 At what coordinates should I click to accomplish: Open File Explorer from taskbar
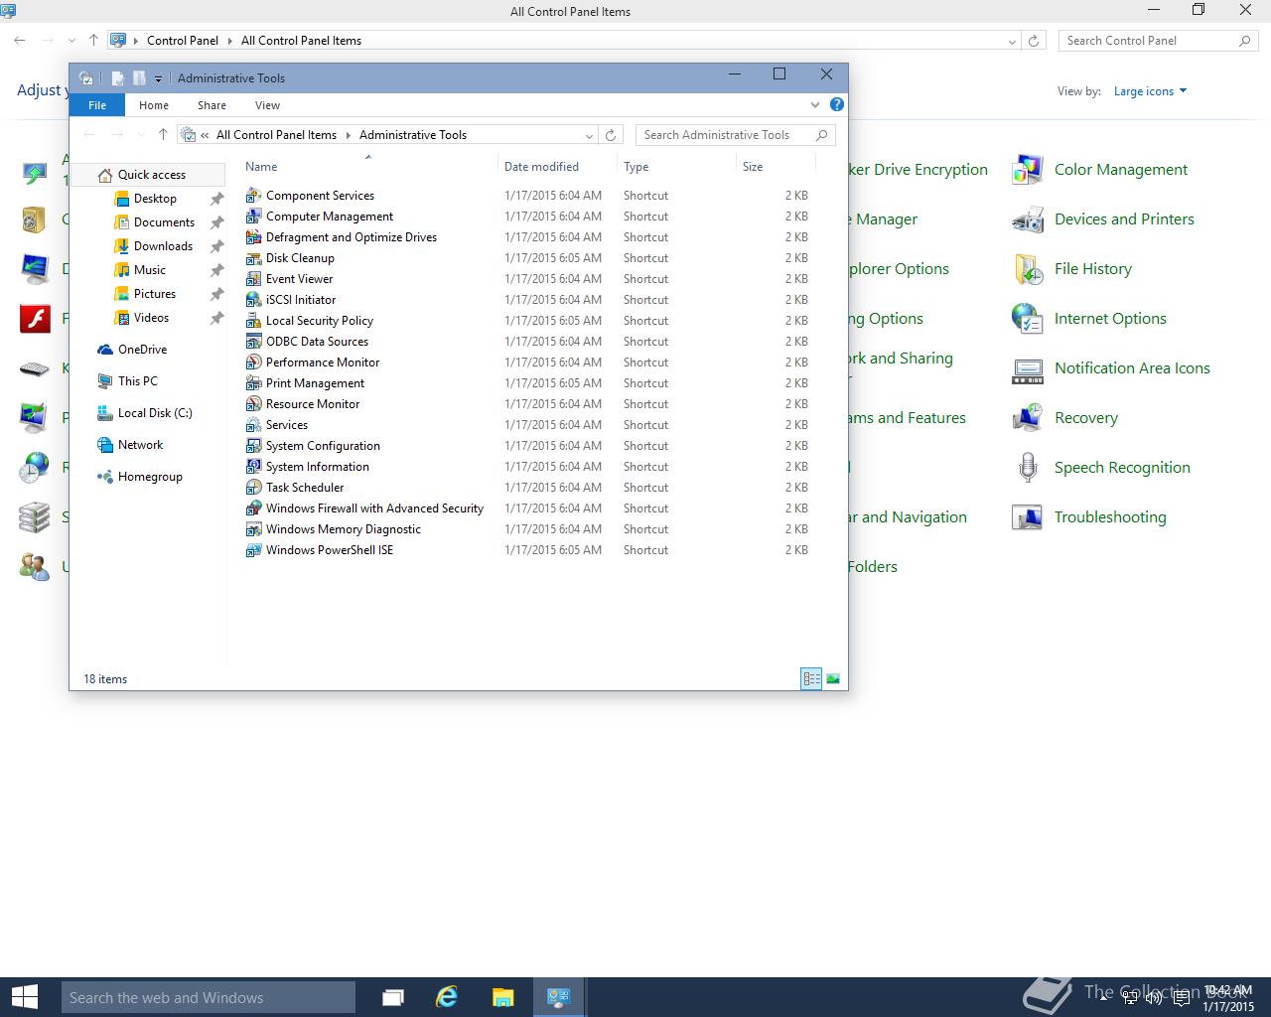pyautogui.click(x=502, y=997)
